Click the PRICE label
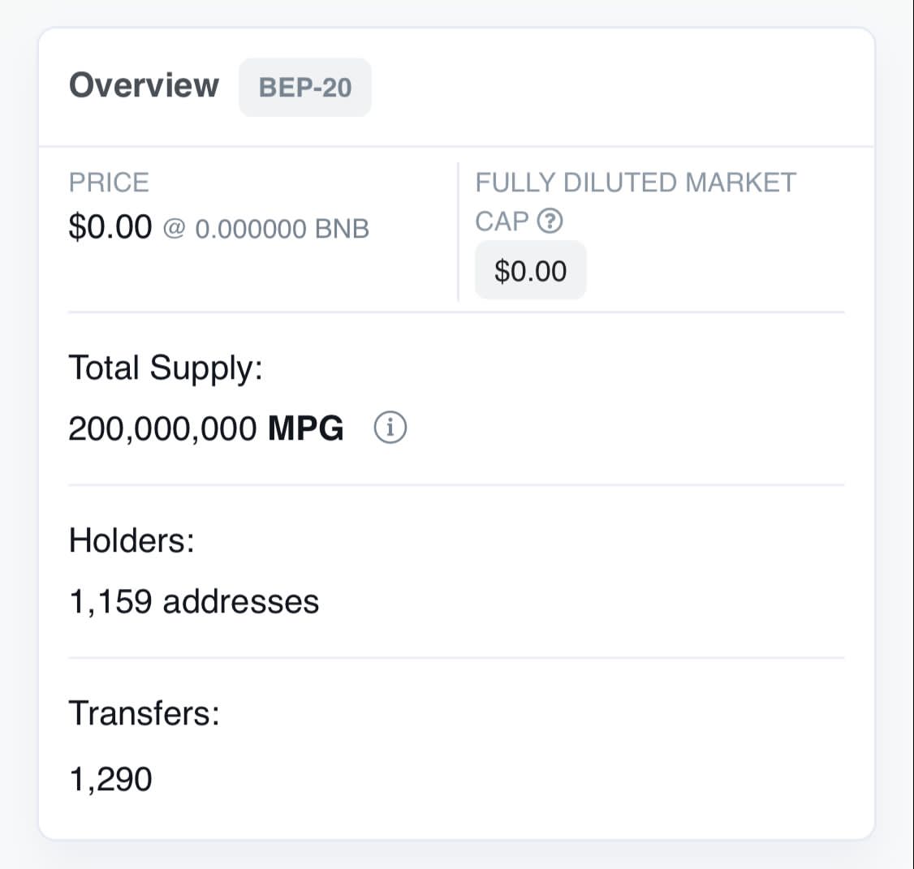Viewport: 914px width, 869px height. (x=109, y=183)
